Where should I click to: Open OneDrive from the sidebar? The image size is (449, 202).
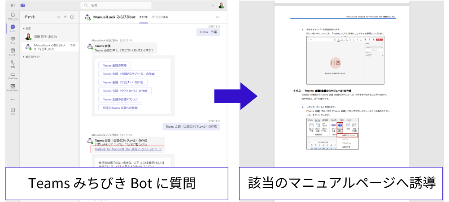point(13,75)
